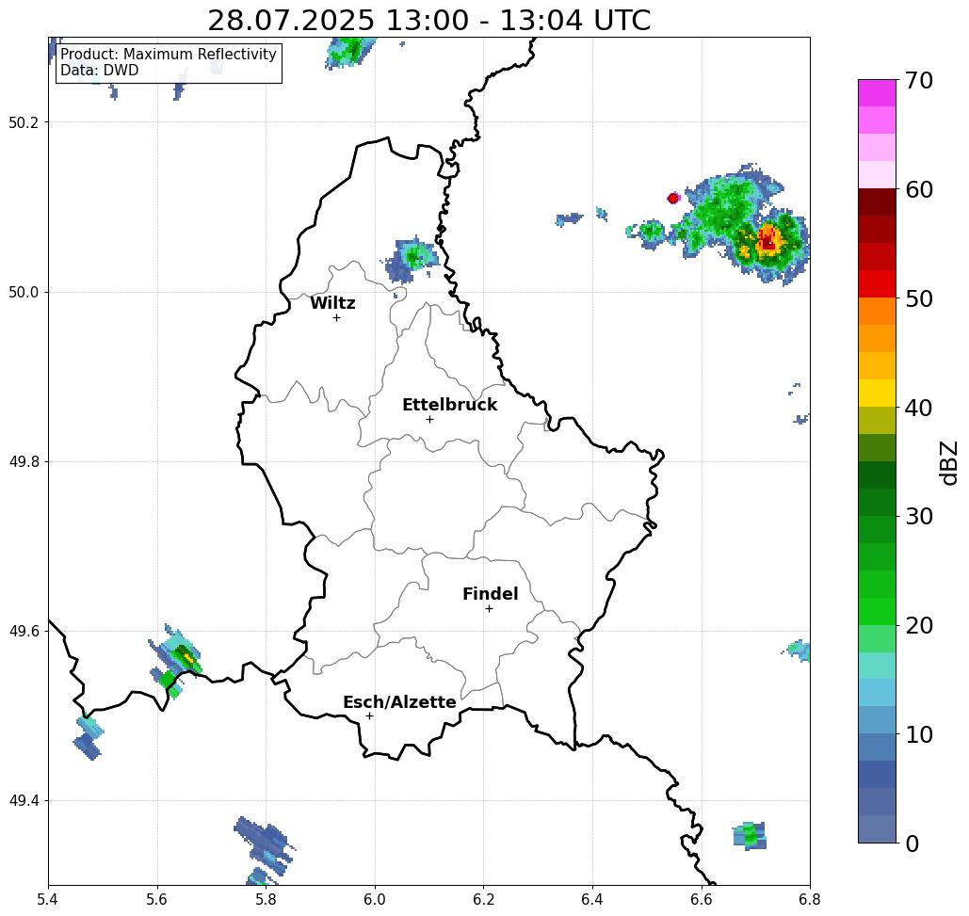Viewport: 969px width, 916px height.
Task: Click the 6.8 longitude axis label
Action: (x=810, y=899)
